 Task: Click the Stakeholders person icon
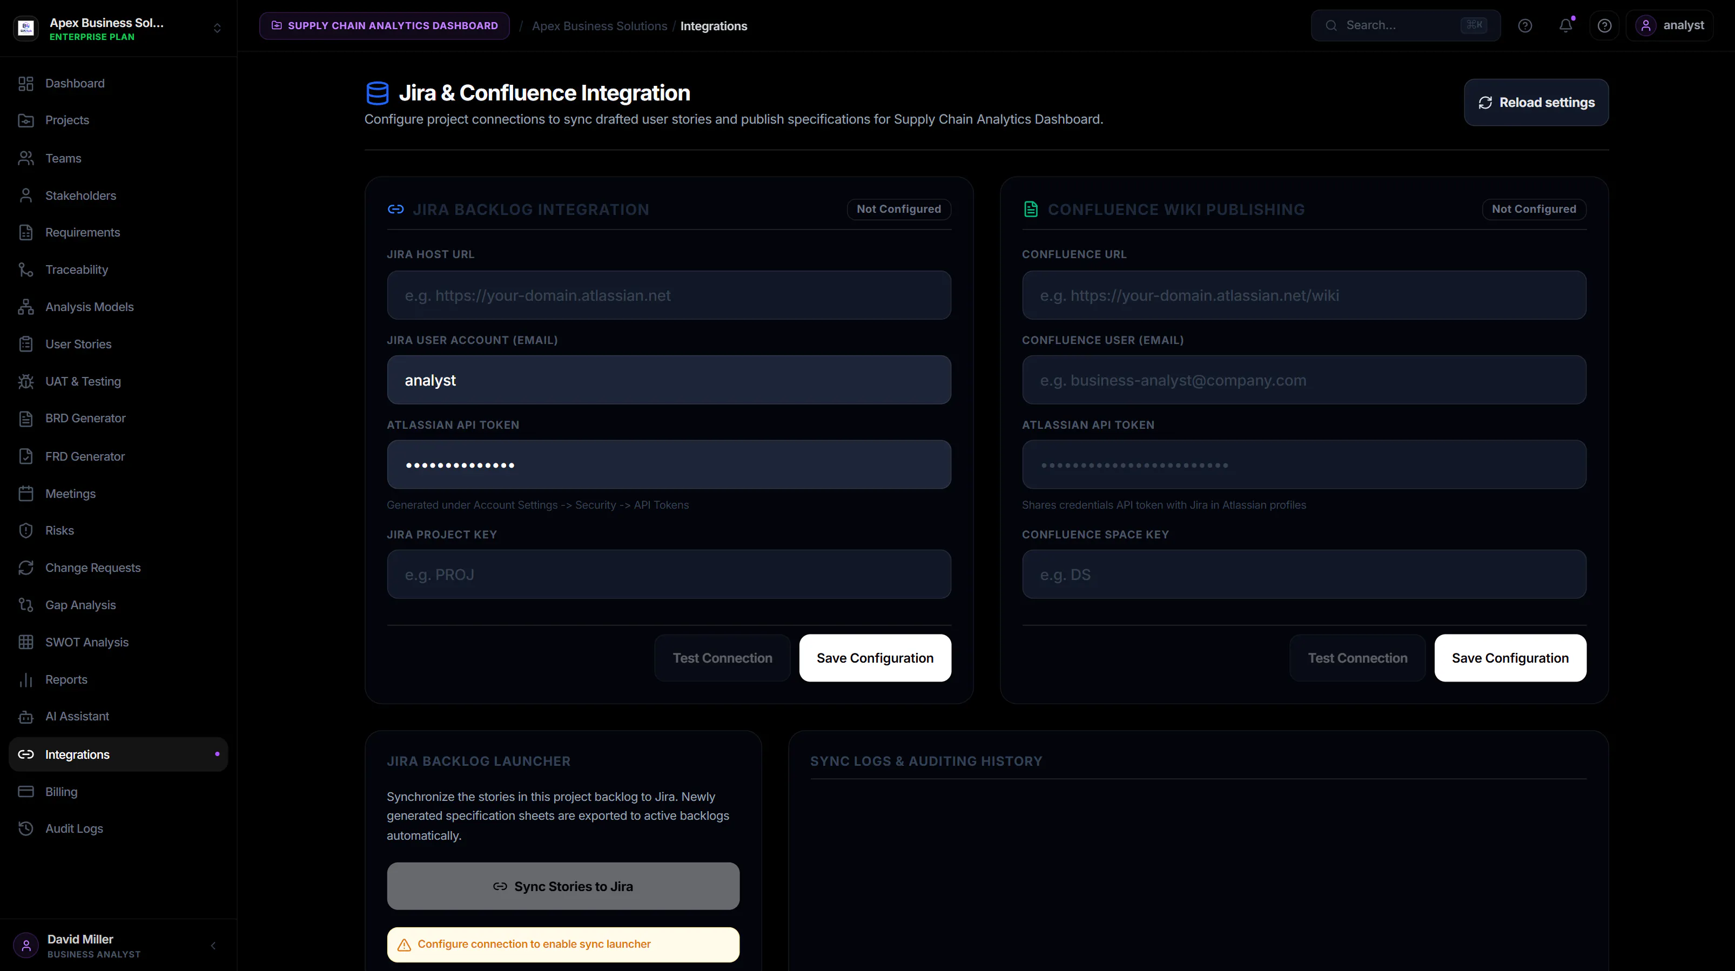coord(25,195)
